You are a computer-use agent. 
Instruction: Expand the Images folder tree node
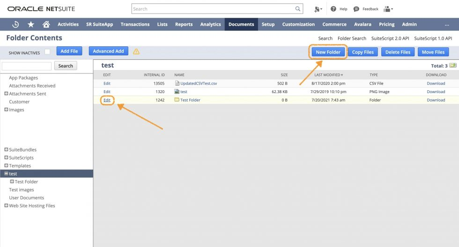tap(6, 109)
